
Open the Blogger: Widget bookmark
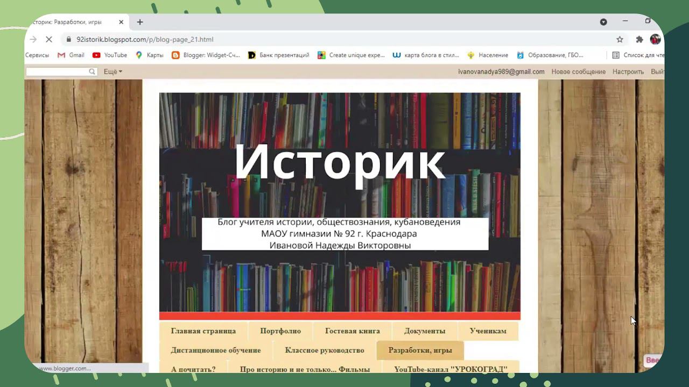pyautogui.click(x=206, y=55)
